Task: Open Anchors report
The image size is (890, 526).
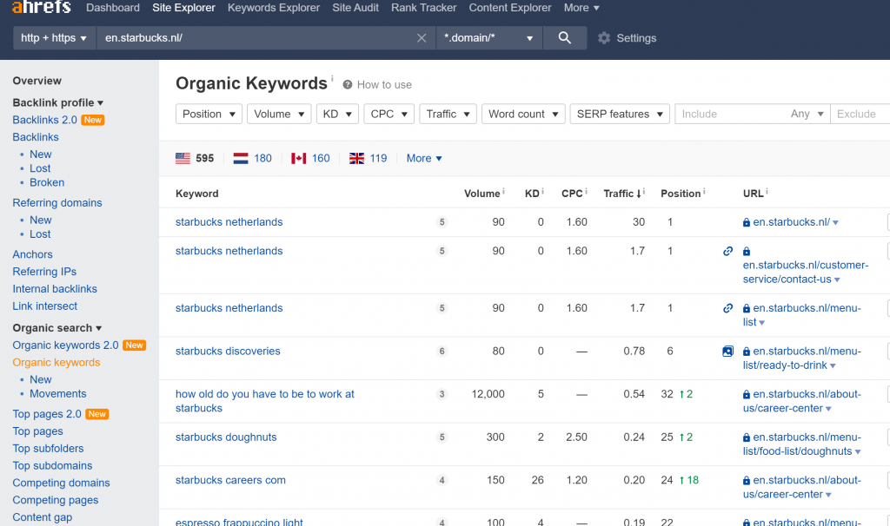Action: tap(32, 254)
